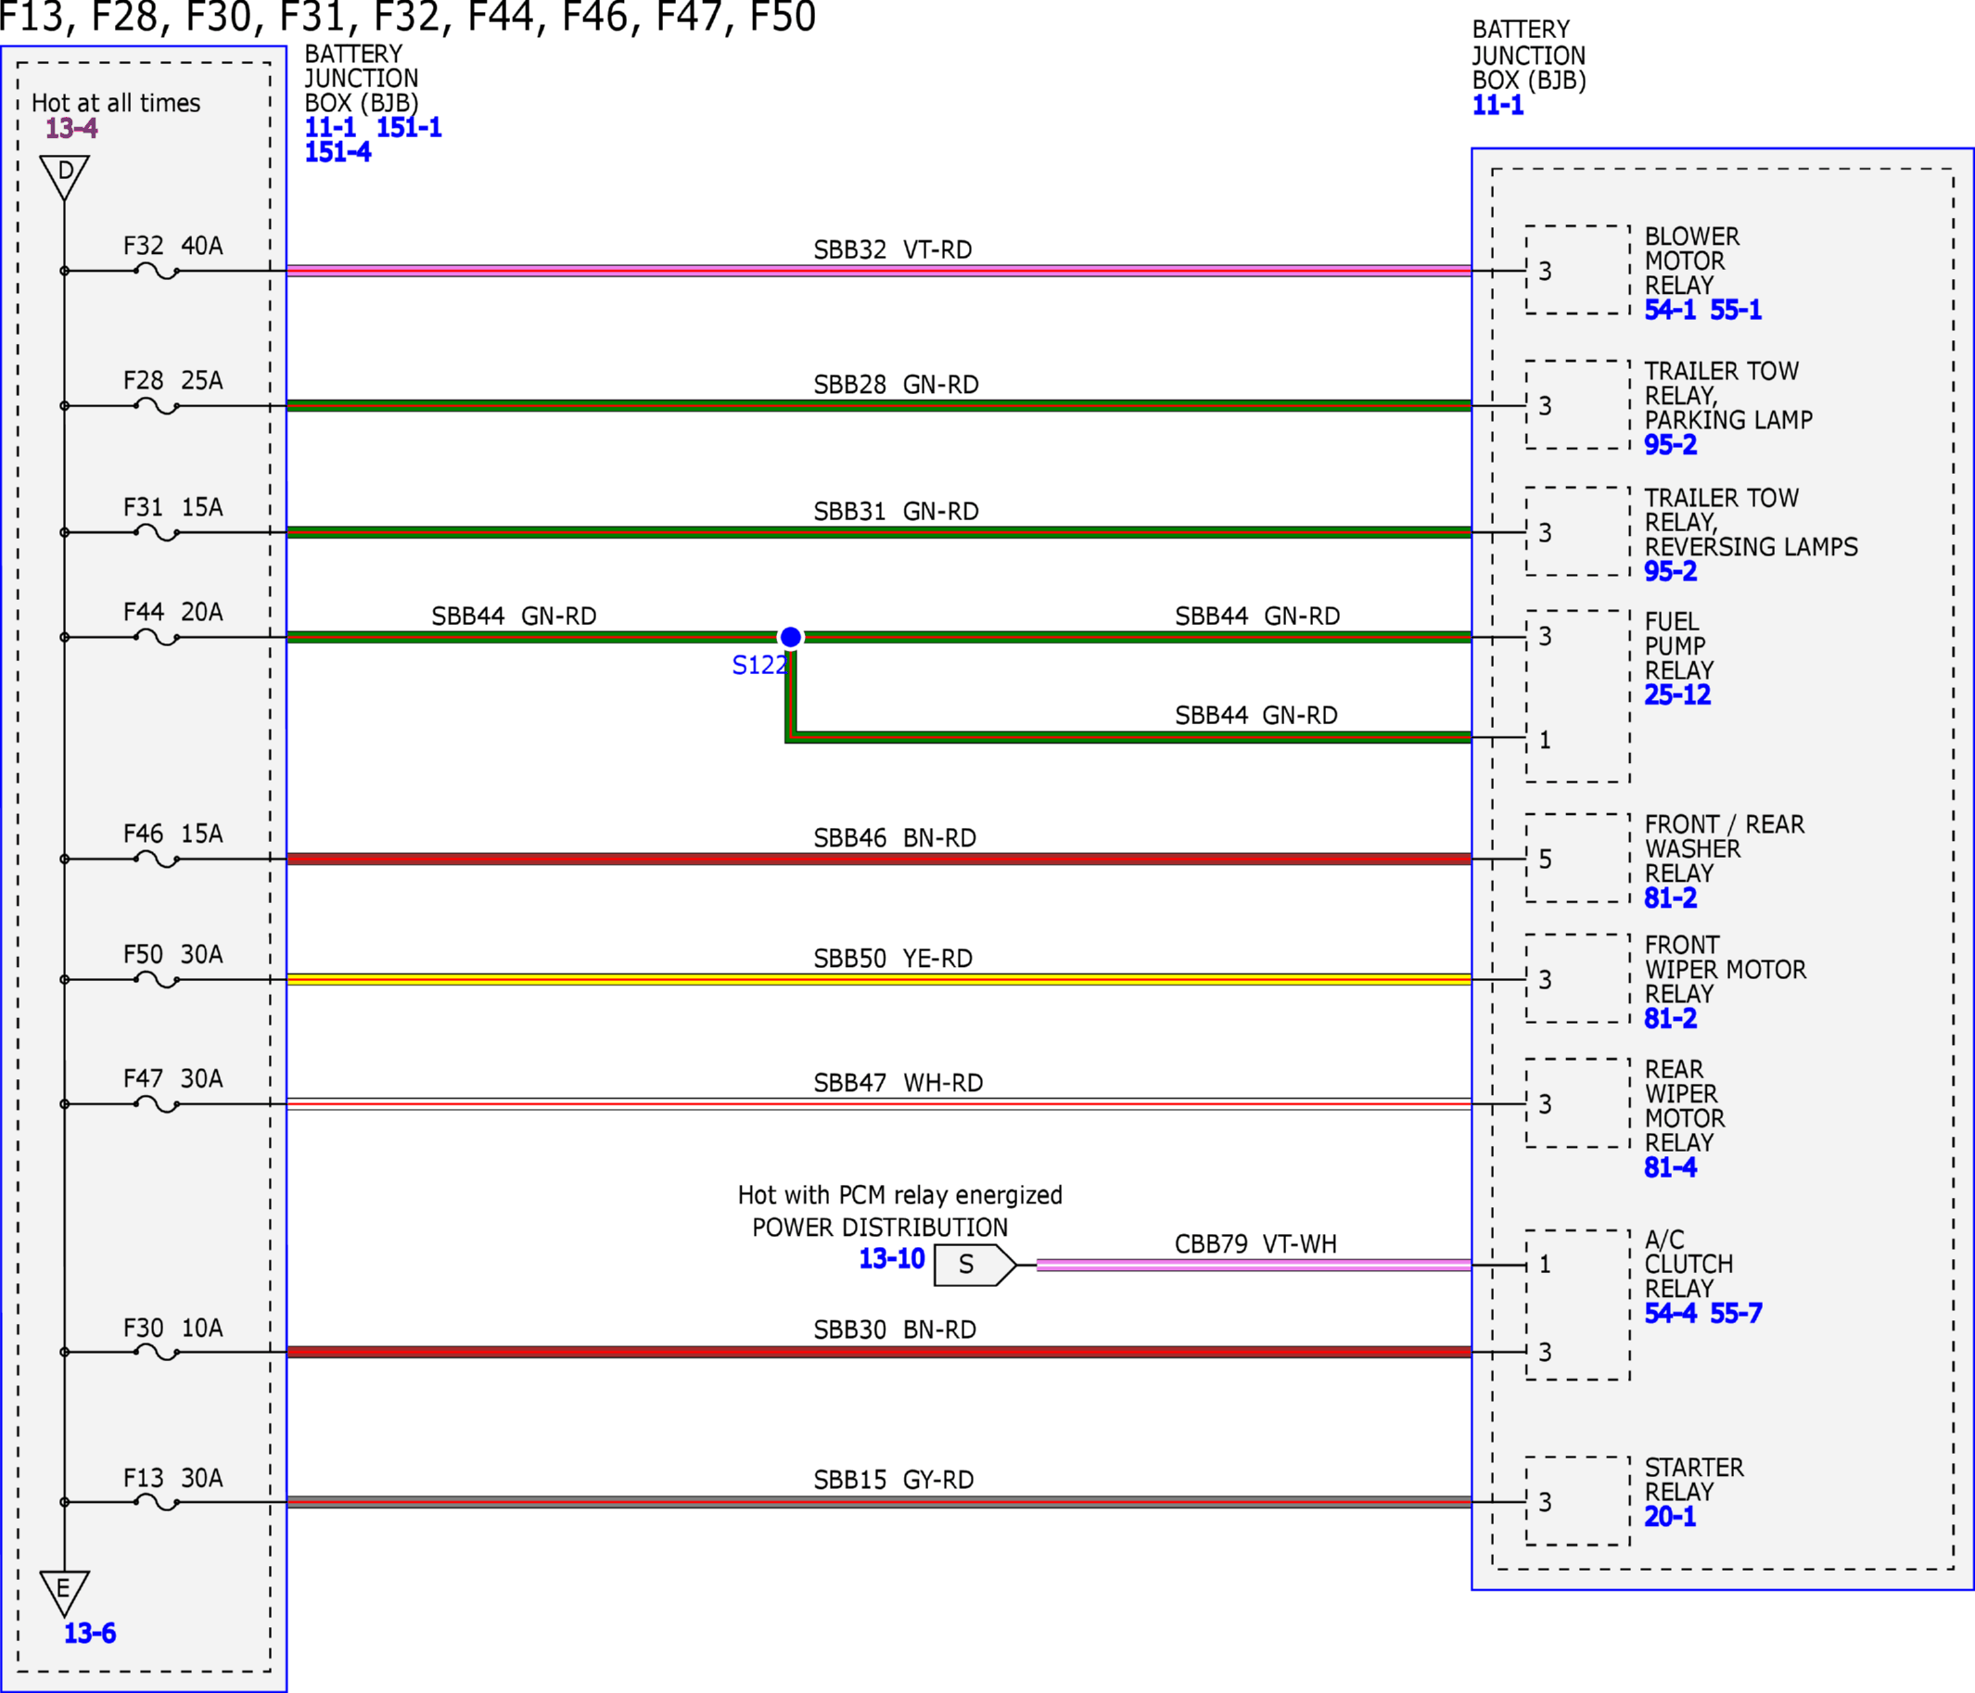Click the SBB30 BN-RD wire label
The width and height of the screenshot is (1975, 1693).
pos(895,1330)
